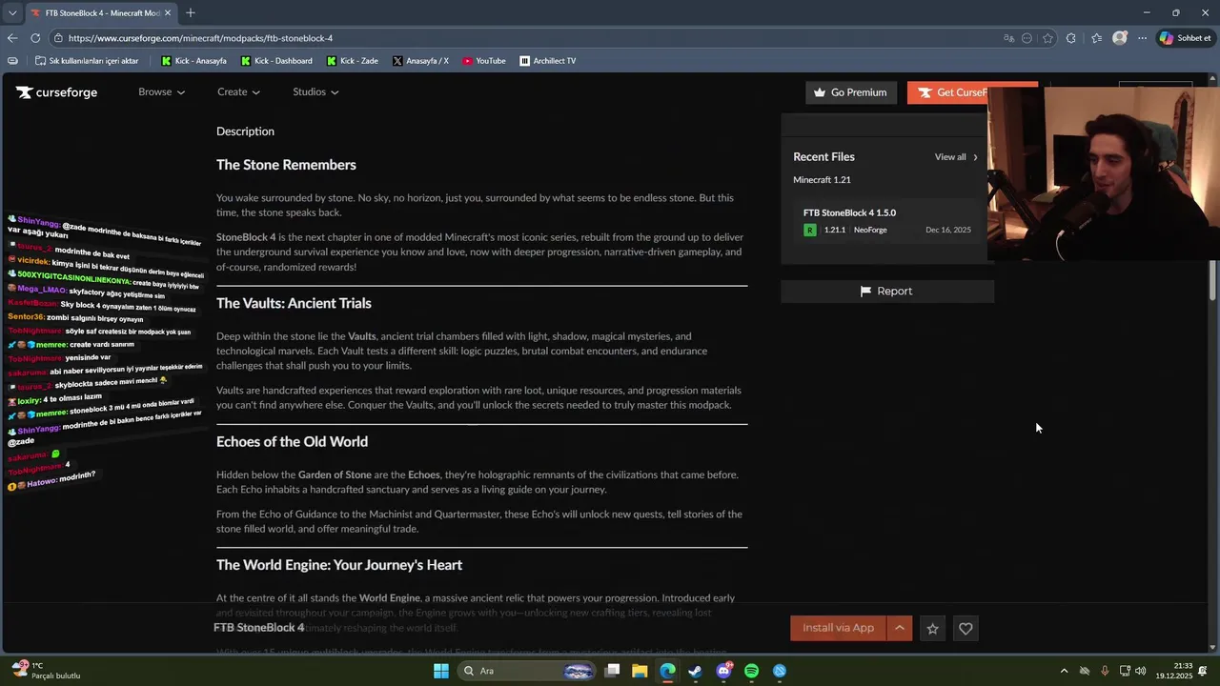The height and width of the screenshot is (686, 1220).
Task: Click the translate page icon
Action: tap(1009, 38)
